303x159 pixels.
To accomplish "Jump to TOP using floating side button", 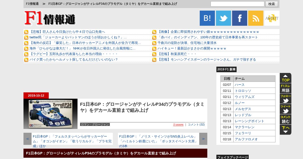I will tap(286, 78).
